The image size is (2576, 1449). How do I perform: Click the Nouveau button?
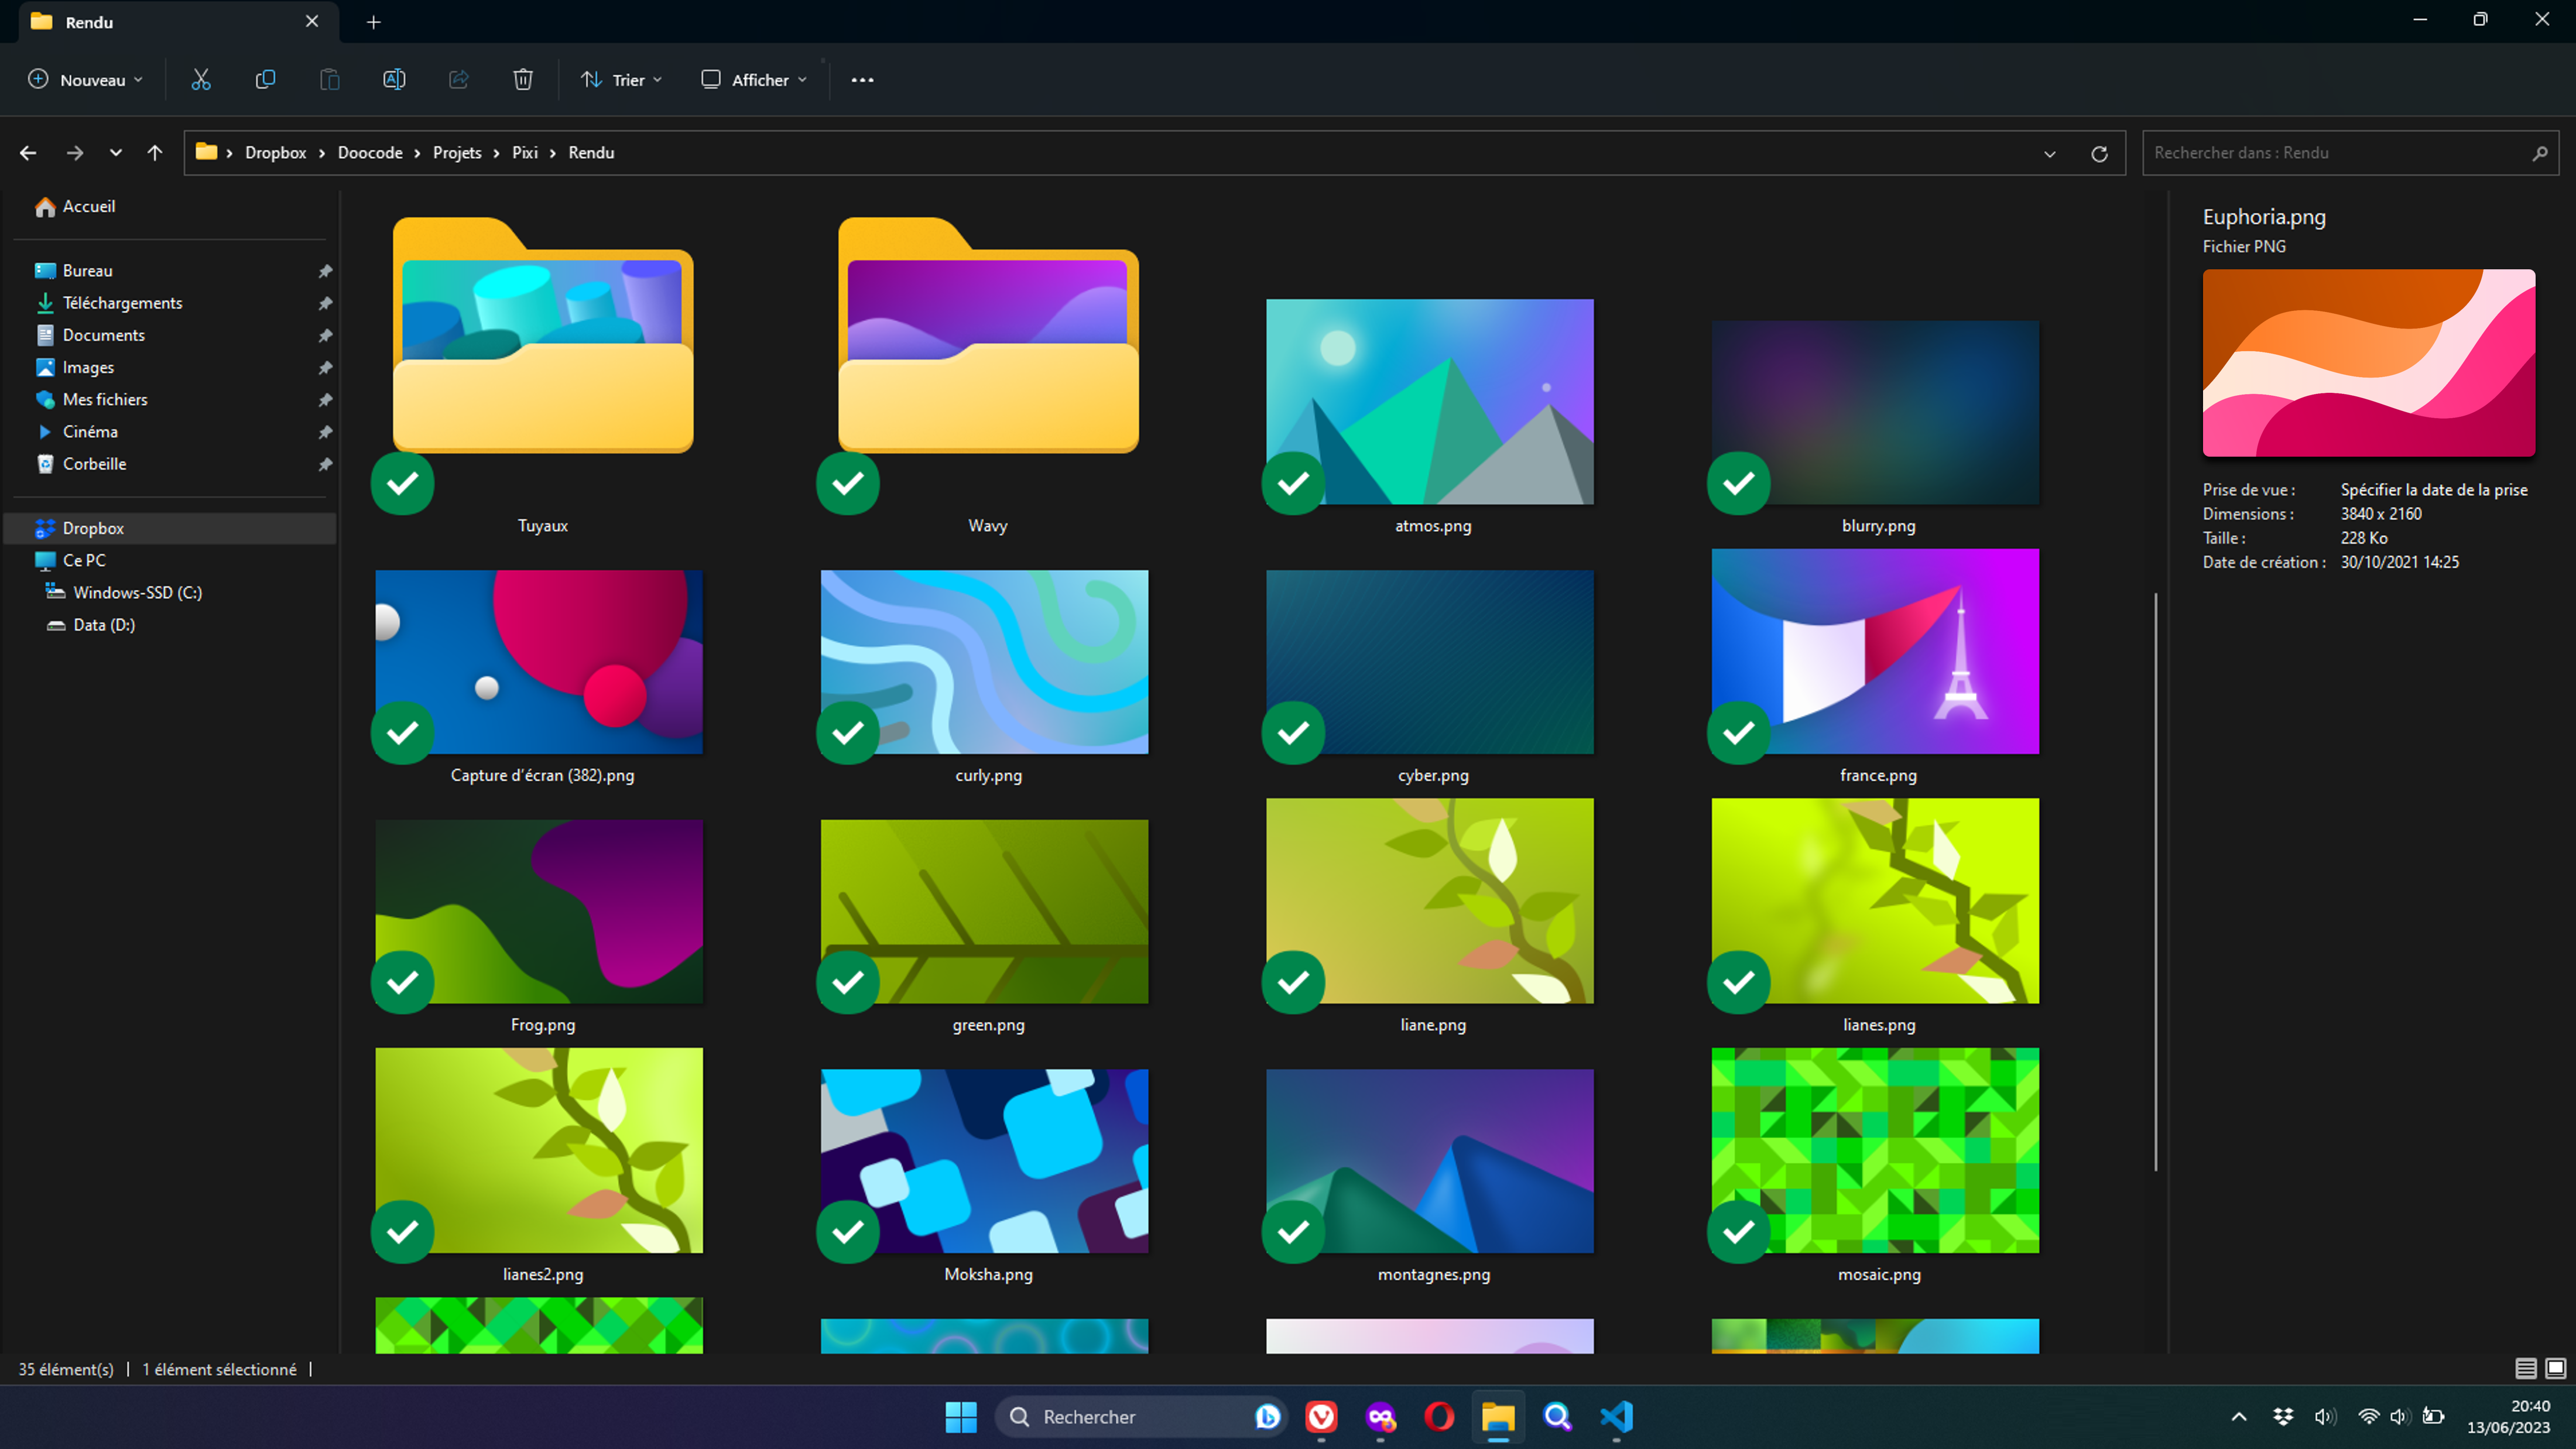pos(86,80)
